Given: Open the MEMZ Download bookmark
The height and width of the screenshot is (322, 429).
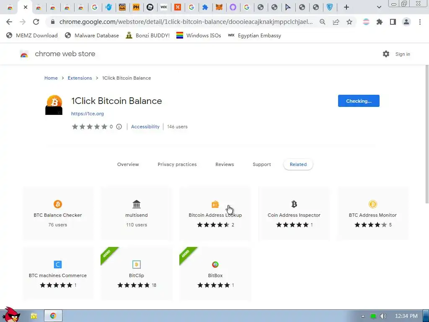Looking at the screenshot, I should coord(32,35).
